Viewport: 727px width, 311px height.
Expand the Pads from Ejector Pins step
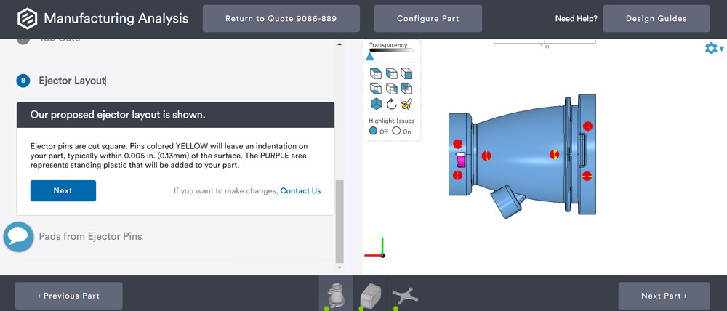(90, 236)
